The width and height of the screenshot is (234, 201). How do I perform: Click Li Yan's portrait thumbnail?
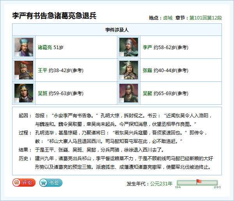[x=129, y=48]
